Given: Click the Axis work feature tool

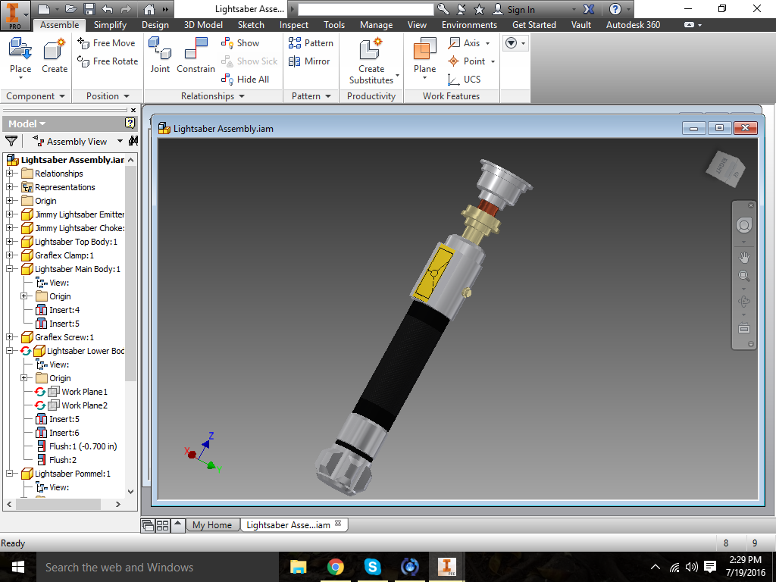Looking at the screenshot, I should (468, 43).
